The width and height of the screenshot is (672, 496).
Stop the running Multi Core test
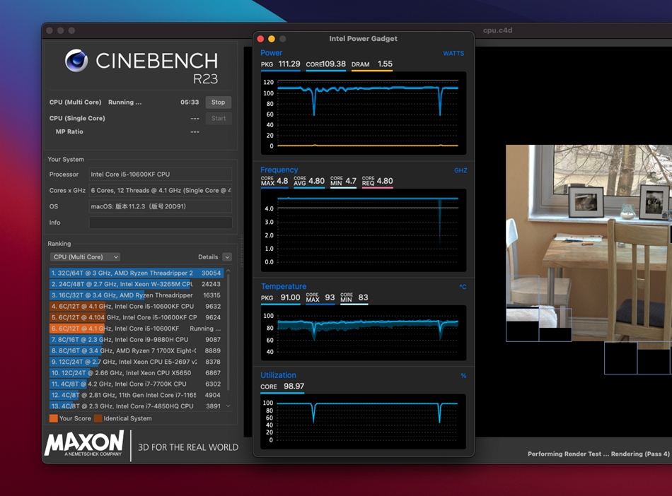[x=218, y=102]
